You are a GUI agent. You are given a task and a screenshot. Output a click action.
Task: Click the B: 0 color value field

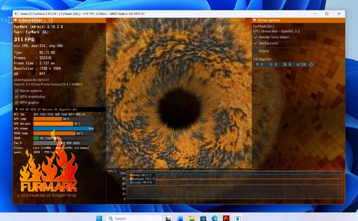point(287,64)
